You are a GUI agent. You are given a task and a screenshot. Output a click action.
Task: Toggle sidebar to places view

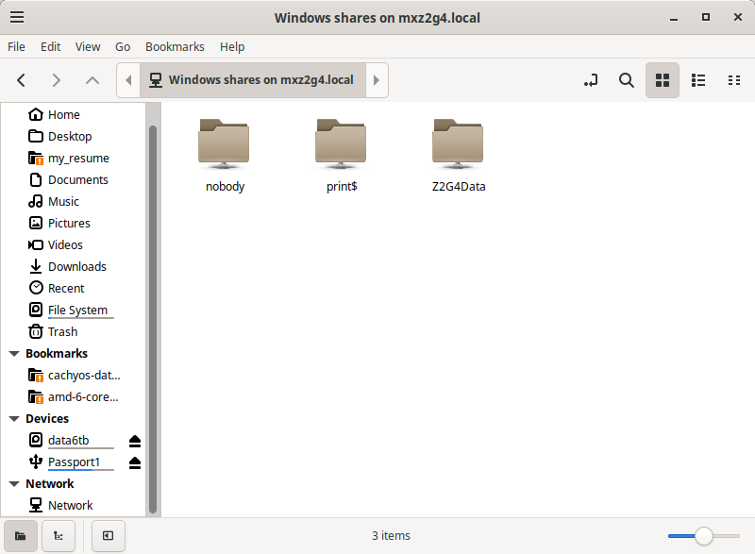coord(20,536)
